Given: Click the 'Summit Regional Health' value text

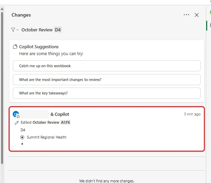Looking at the screenshot, I should [x=46, y=137].
